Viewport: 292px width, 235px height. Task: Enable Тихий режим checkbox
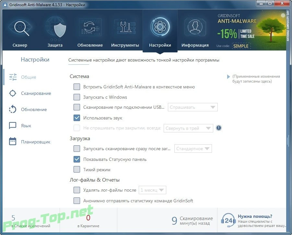point(77,169)
